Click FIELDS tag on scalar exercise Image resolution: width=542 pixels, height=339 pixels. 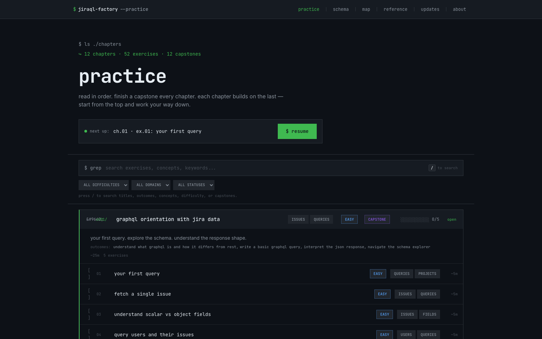430,314
